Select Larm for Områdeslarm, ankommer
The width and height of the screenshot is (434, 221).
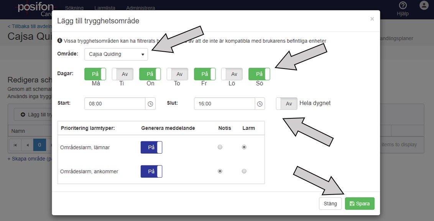click(x=244, y=171)
